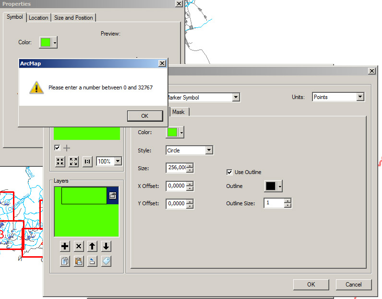This screenshot has width=382, height=299.
Task: Switch to the Location tab
Action: (x=38, y=18)
